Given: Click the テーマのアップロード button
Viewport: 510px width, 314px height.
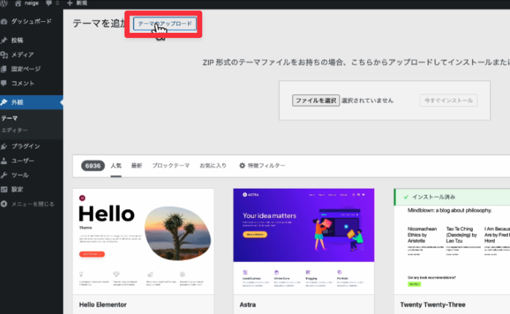Looking at the screenshot, I should click(x=165, y=23).
